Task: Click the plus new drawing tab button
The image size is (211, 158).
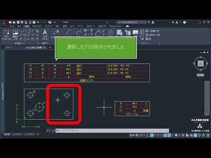Action: [x=50, y=47]
